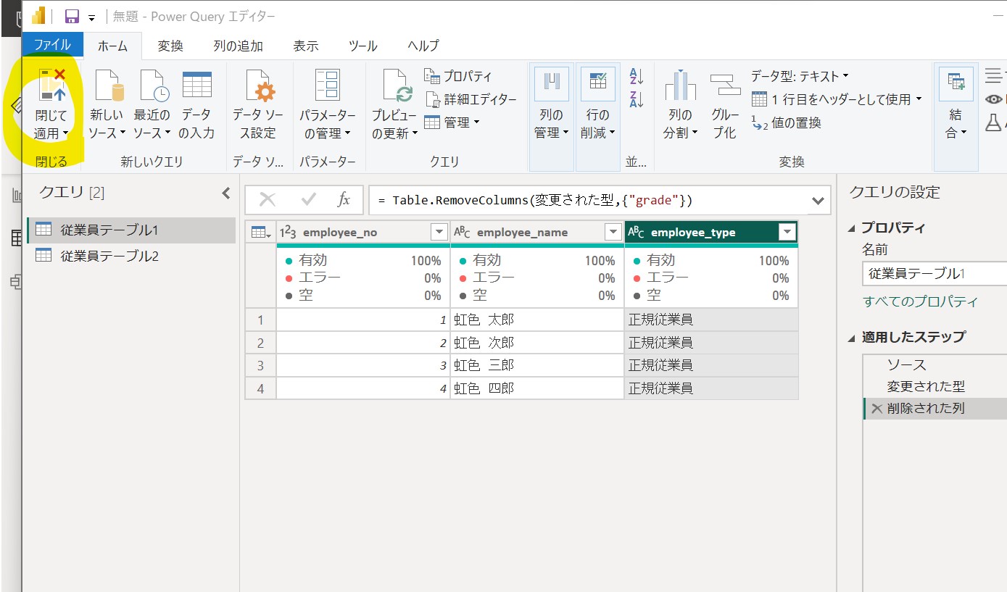1007x592 pixels.
Task: Collapse the 適用したステップ section
Action: (851, 338)
